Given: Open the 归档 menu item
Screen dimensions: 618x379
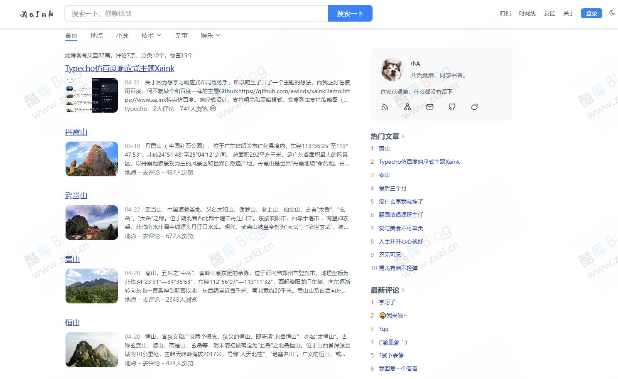Looking at the screenshot, I should pyautogui.click(x=505, y=13).
